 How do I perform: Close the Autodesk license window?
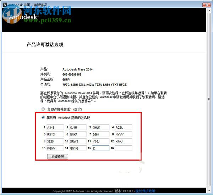coord(207,5)
